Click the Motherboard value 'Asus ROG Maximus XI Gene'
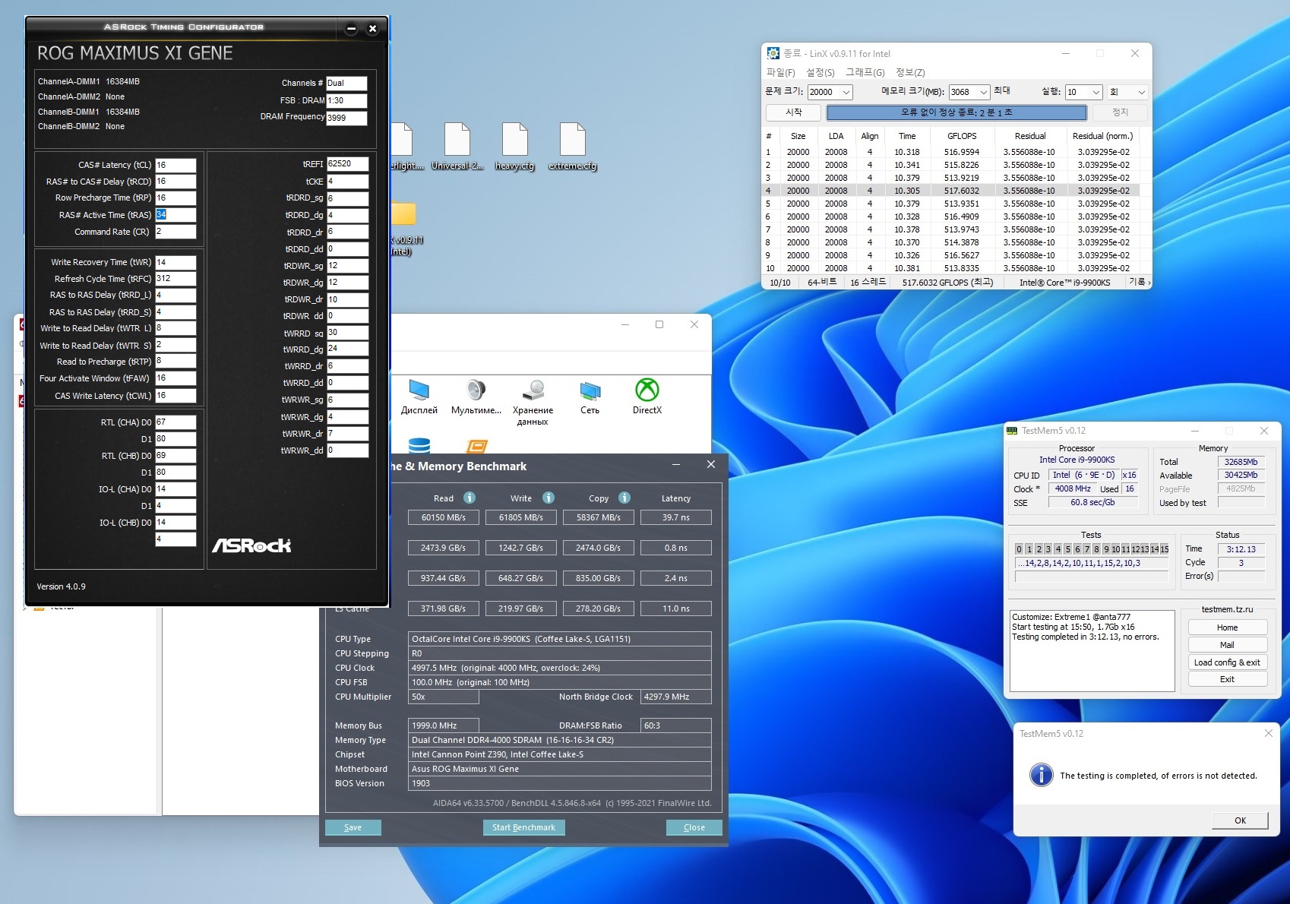1290x904 pixels. [x=560, y=769]
